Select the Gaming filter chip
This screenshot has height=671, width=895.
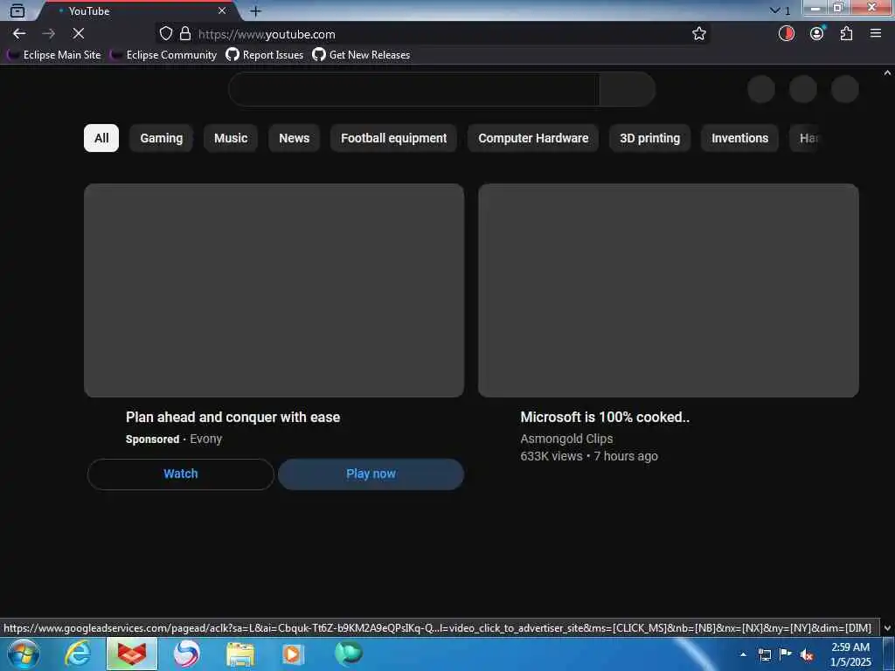(x=162, y=138)
